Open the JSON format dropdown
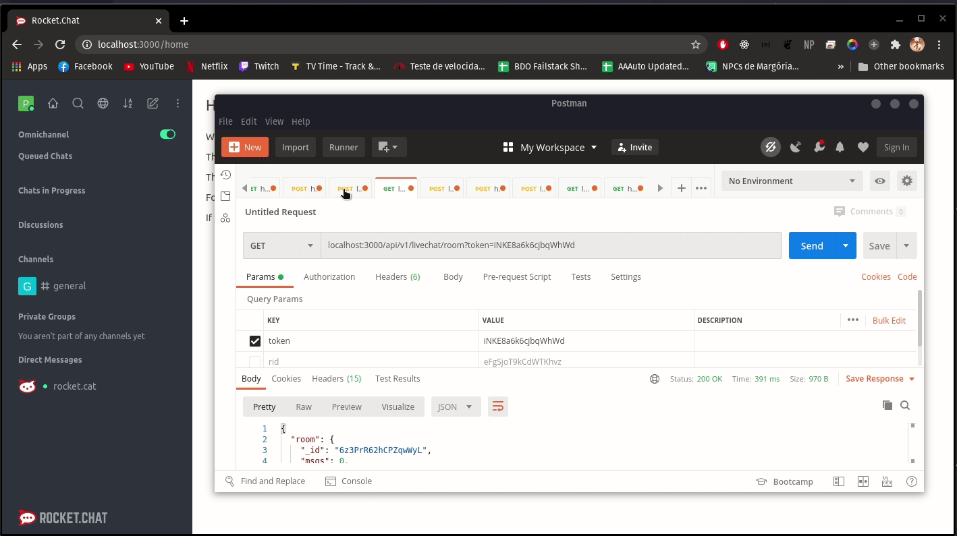The width and height of the screenshot is (957, 536). coord(456,407)
